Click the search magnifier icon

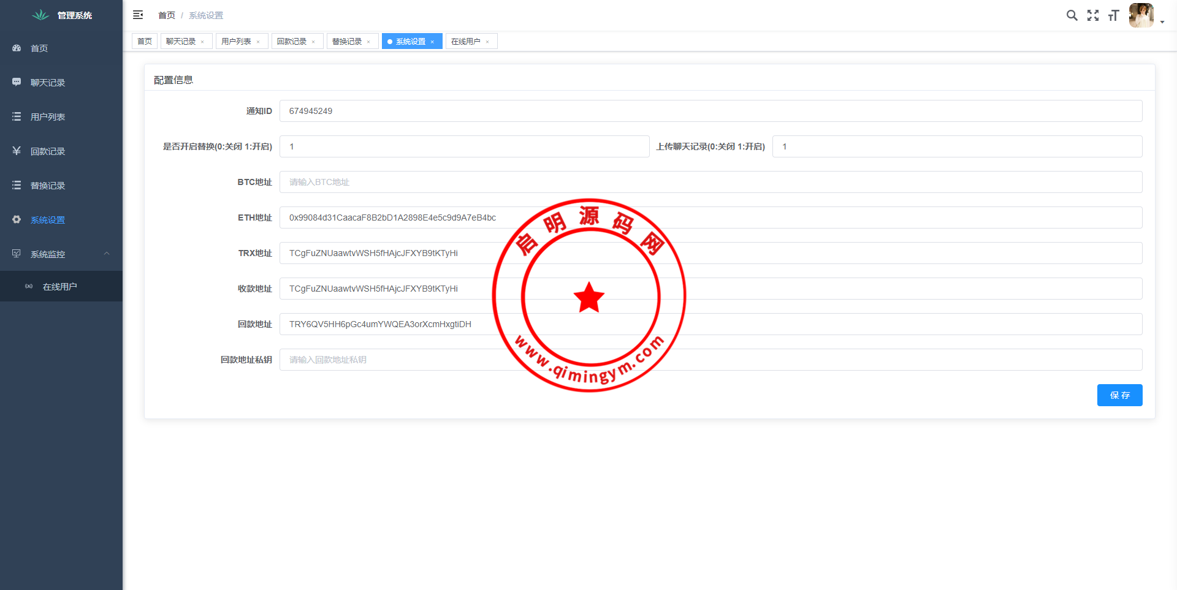click(1072, 15)
